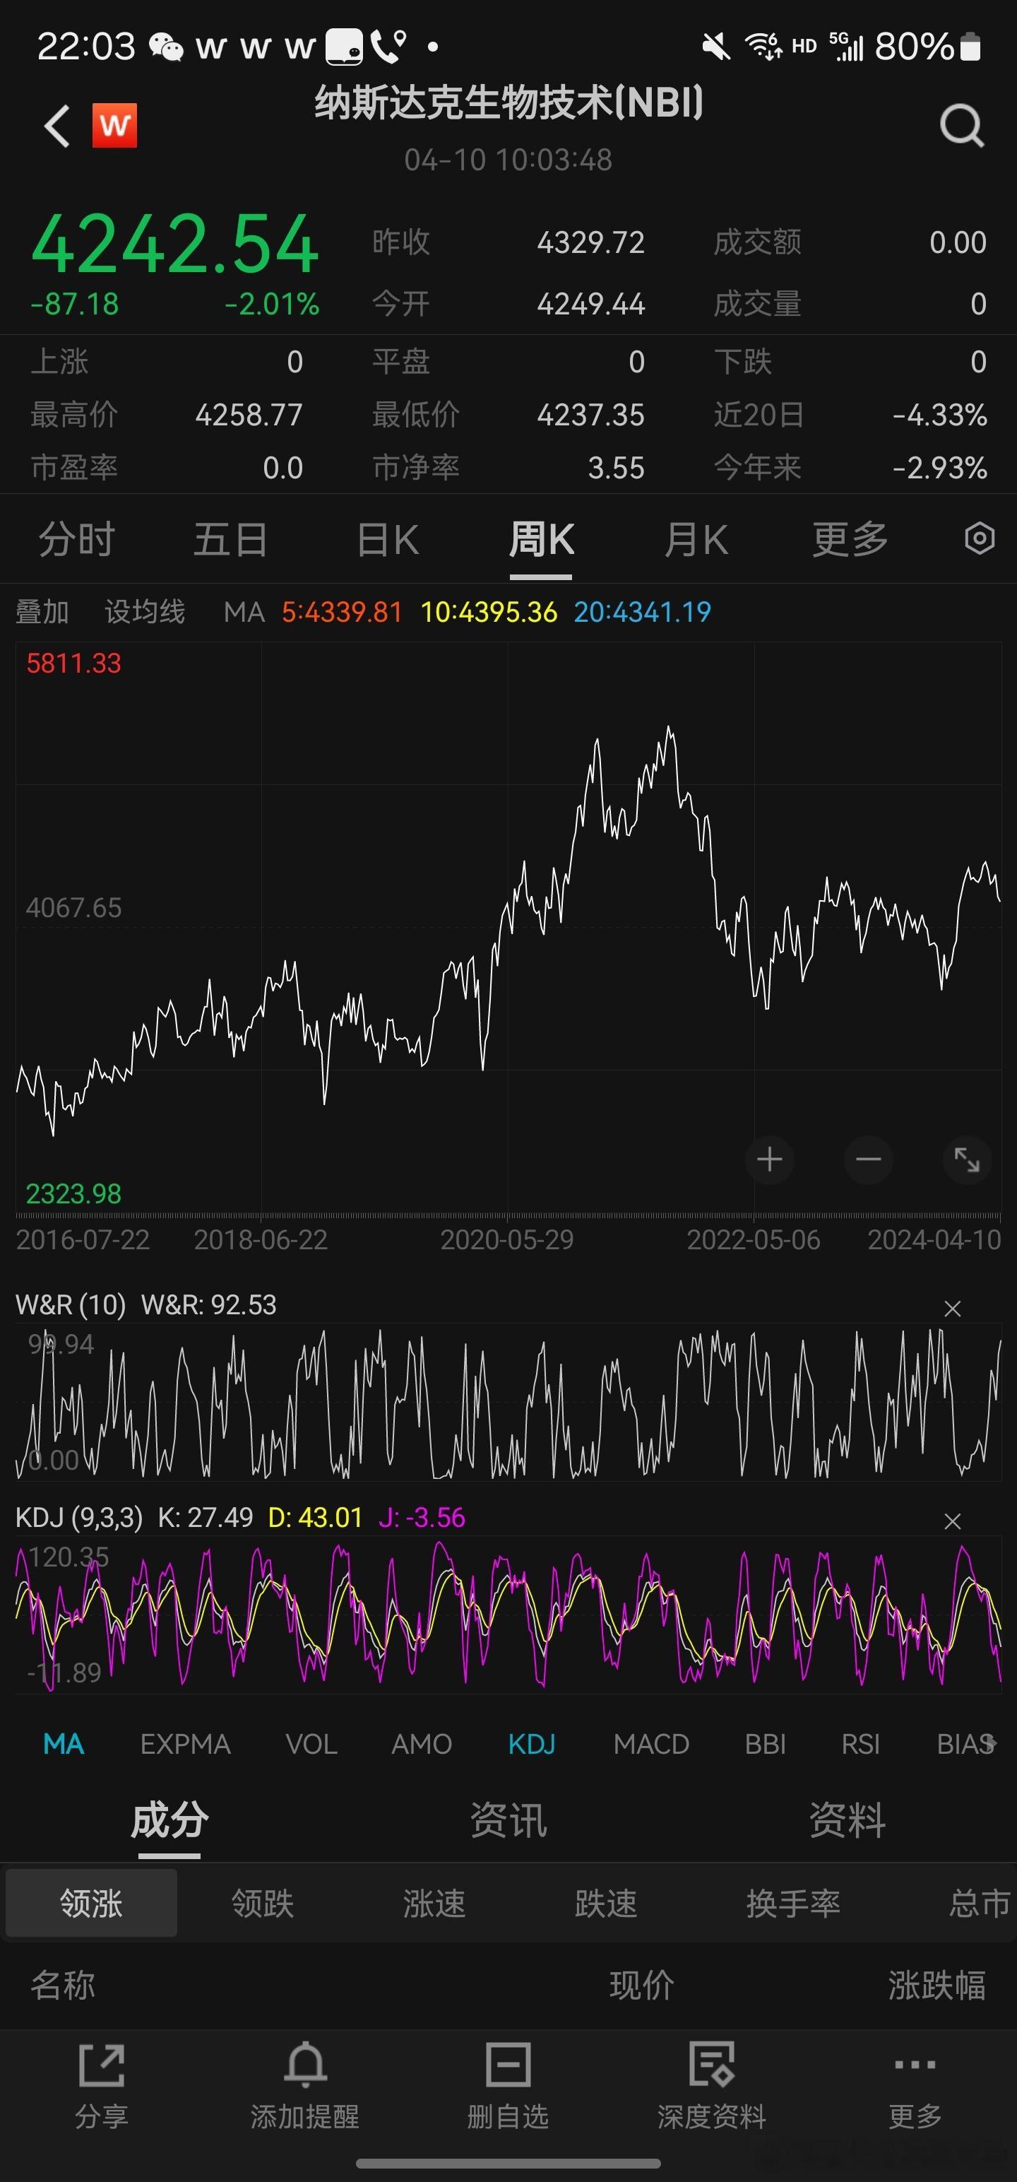This screenshot has height=2182, width=1017.
Task: Sort by 现价 column header
Action: (642, 1986)
